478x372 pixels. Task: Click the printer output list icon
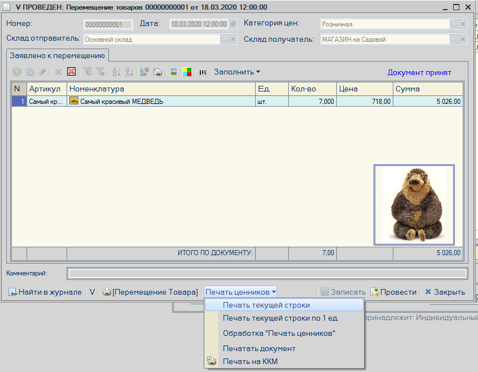pos(157,72)
